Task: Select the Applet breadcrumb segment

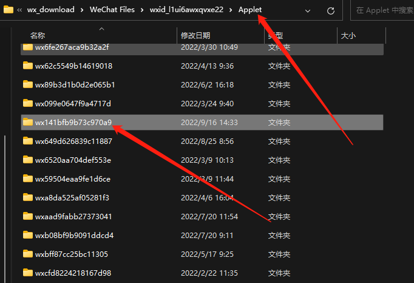Action: [250, 10]
